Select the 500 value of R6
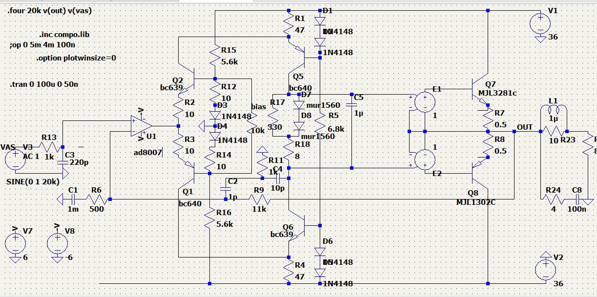The height and width of the screenshot is (297, 597). (x=96, y=209)
